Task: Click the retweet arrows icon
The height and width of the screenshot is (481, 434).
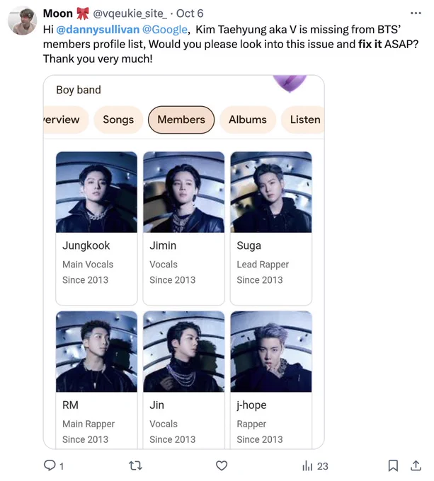Action: point(135,465)
